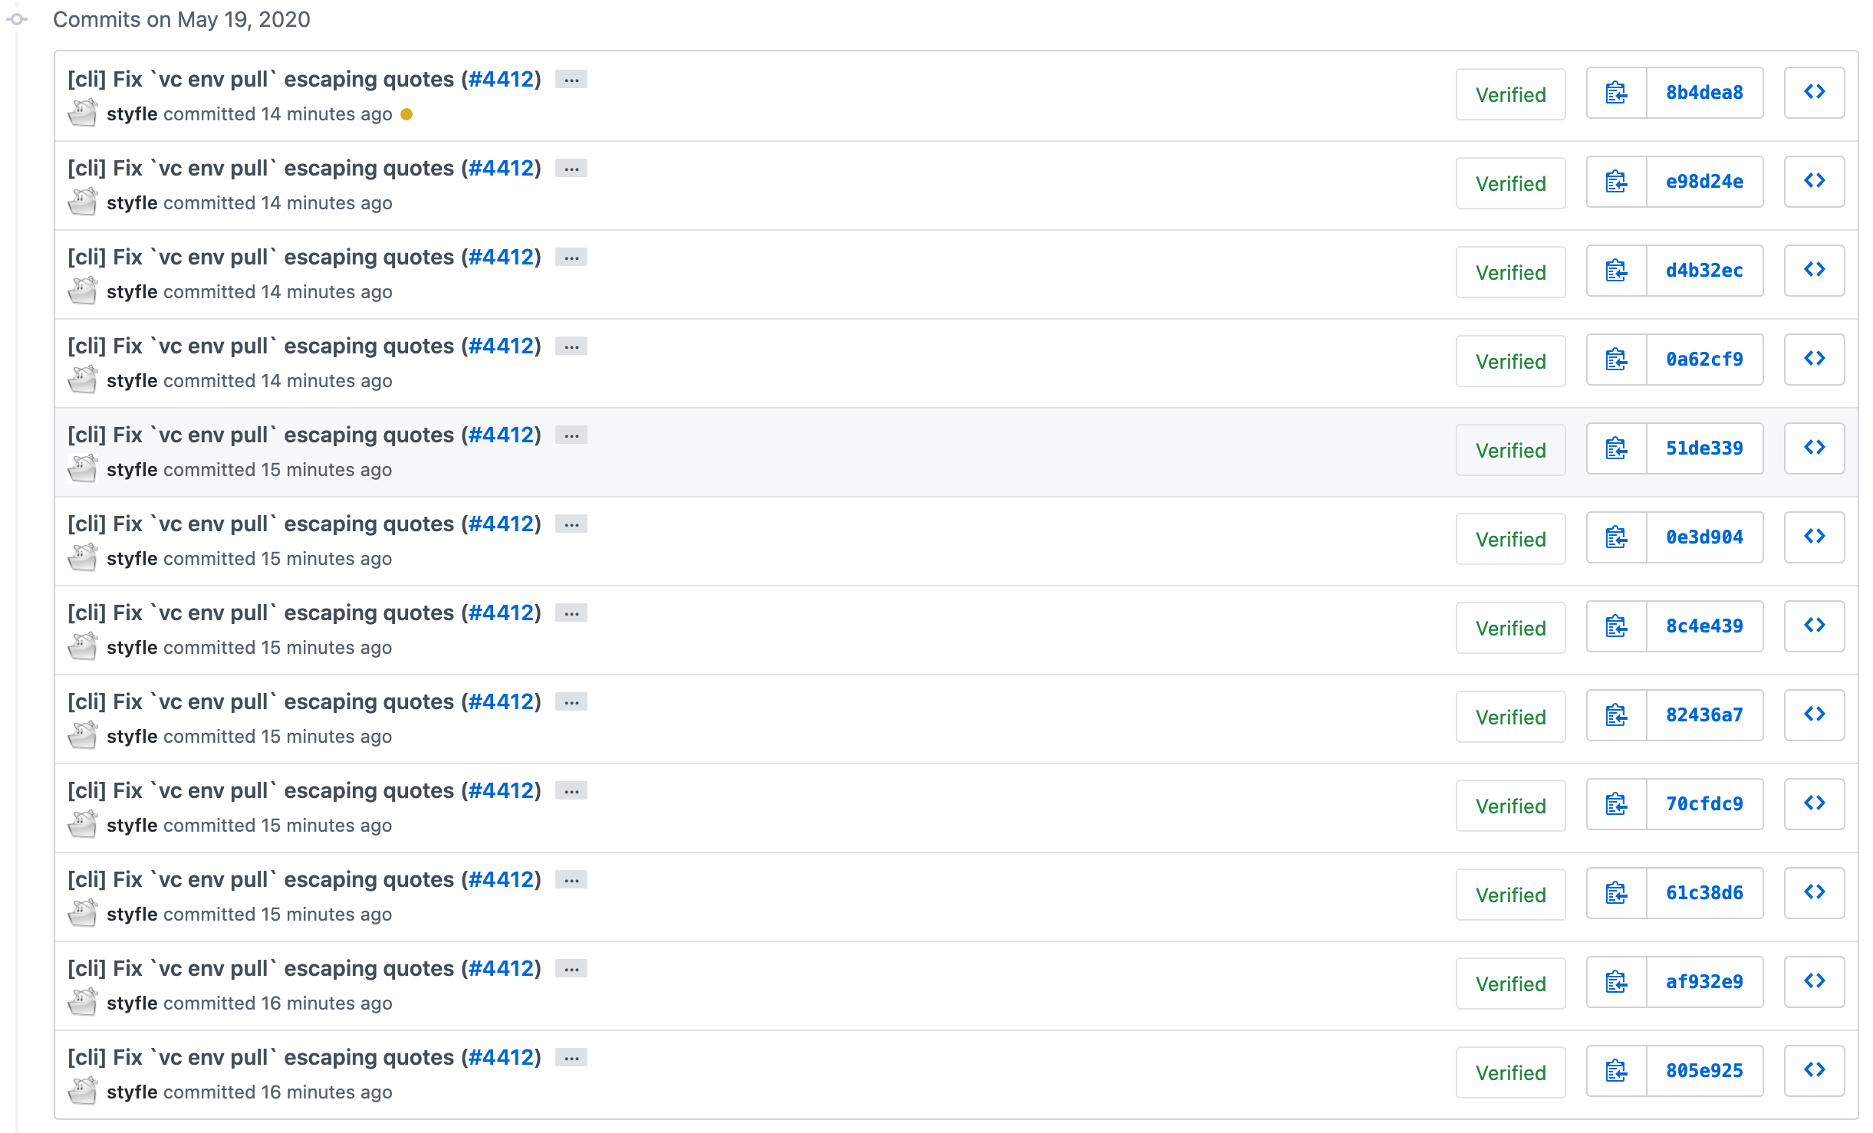The width and height of the screenshot is (1873, 1133).
Task: Browse code at commit d4b32ec
Action: [1814, 270]
